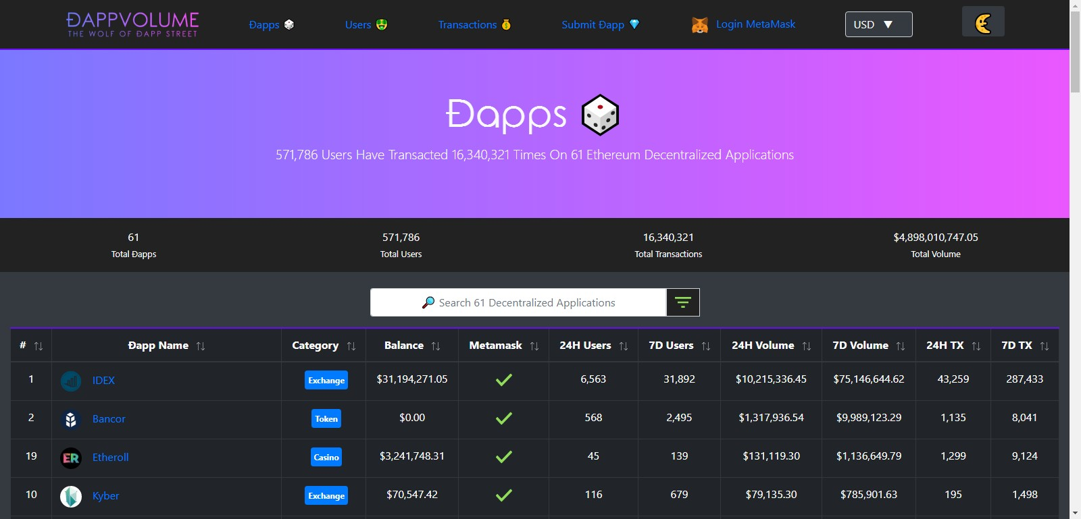Click the Metamask checkmark in Bancor row
Screen dimensions: 1081x519
(504, 418)
